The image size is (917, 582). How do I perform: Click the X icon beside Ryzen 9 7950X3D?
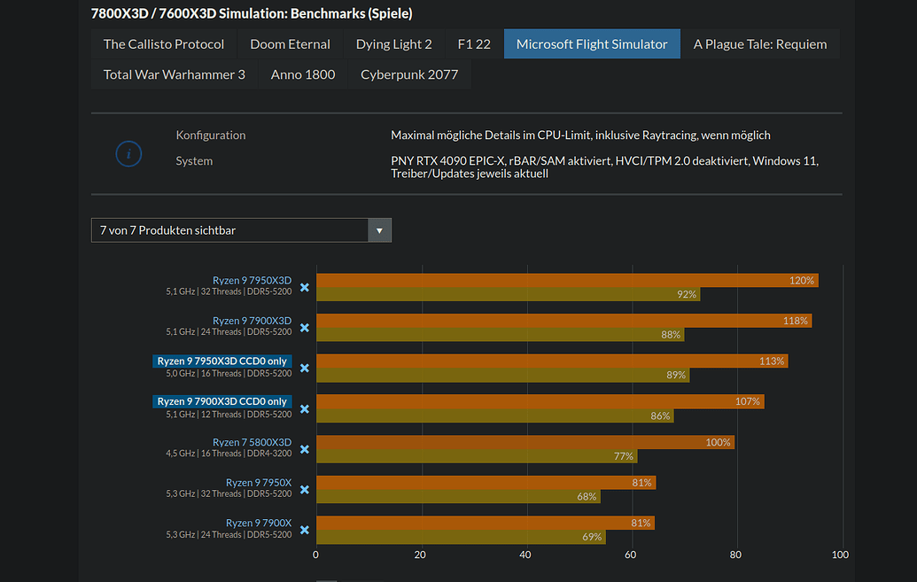pos(304,287)
